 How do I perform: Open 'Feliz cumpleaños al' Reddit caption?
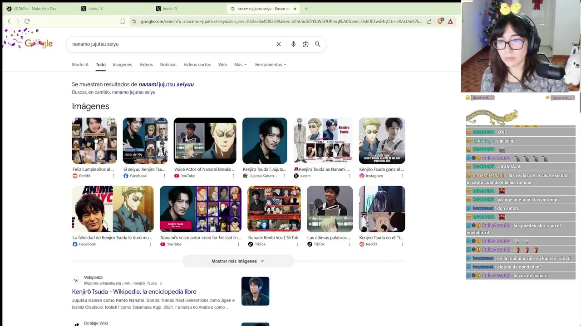[93, 169]
